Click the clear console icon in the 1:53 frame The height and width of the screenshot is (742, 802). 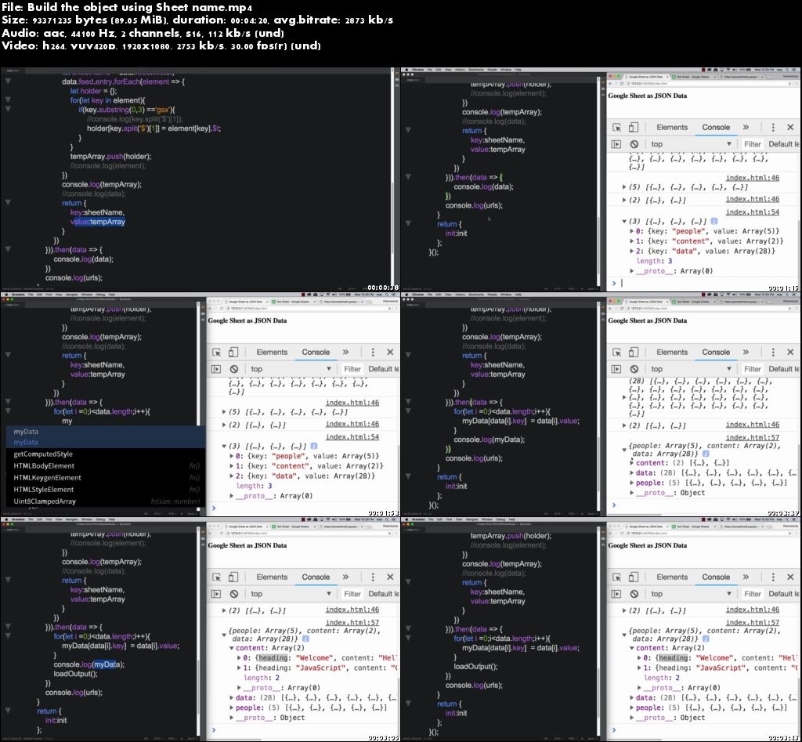pos(233,369)
